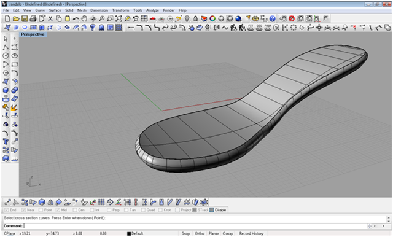Viewport: 393px width, 237px height.
Task: Click the Perspective viewport title tab
Action: (x=33, y=34)
